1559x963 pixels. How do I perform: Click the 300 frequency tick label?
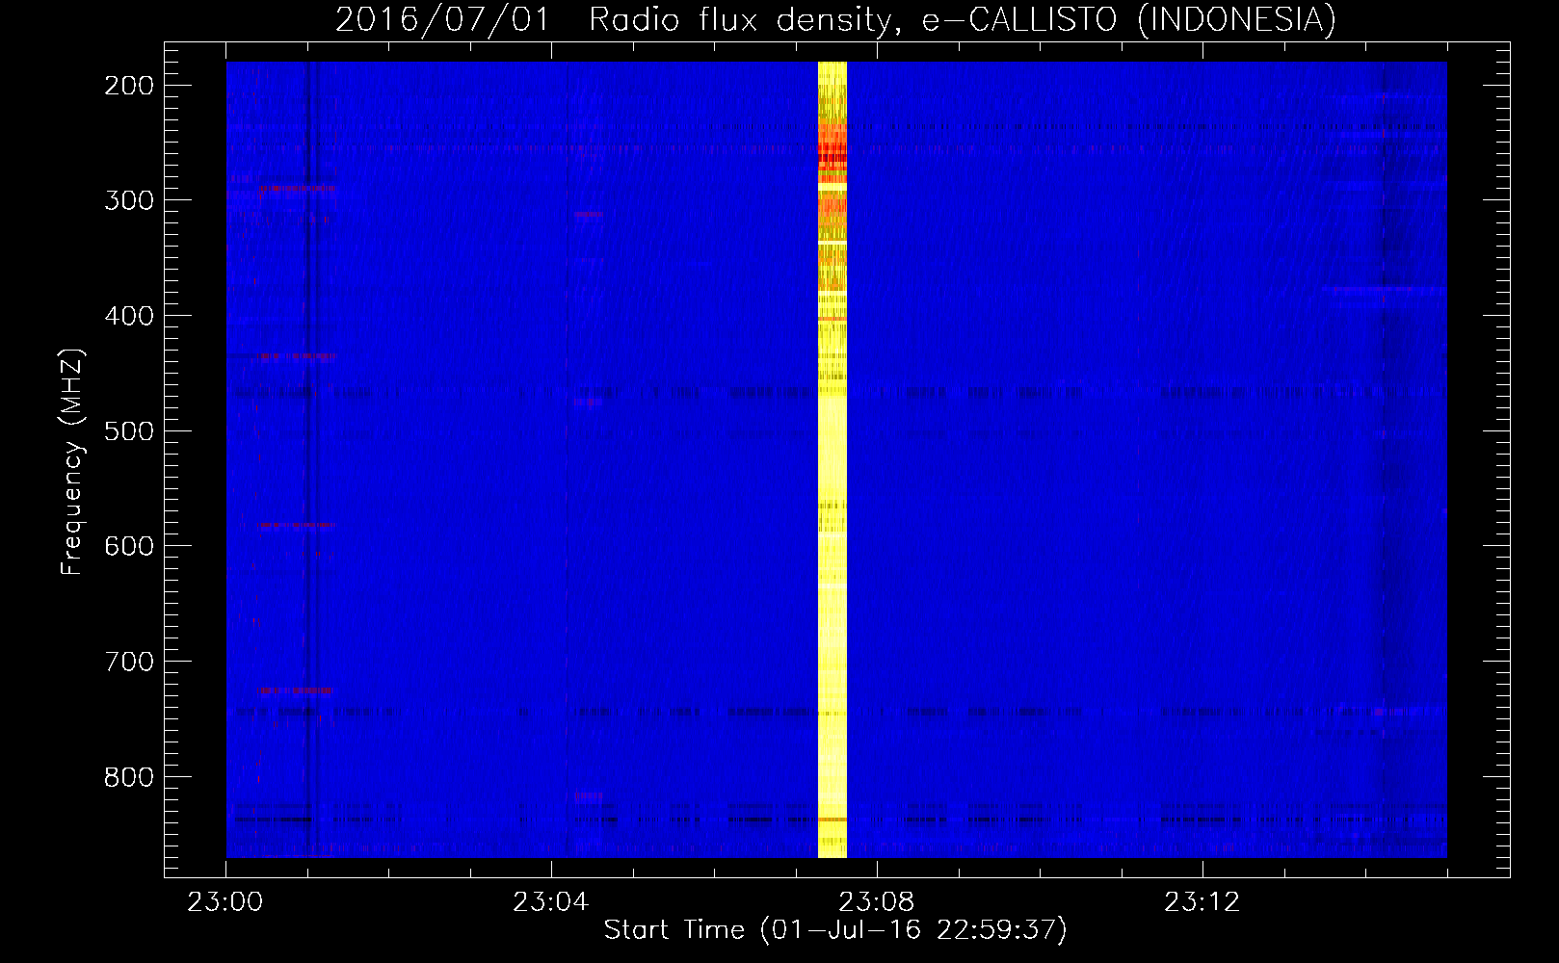tap(129, 200)
